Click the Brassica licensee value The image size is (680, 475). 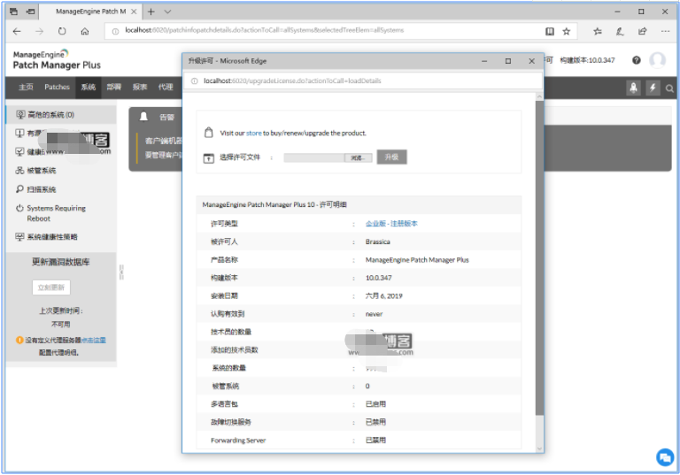tap(378, 241)
